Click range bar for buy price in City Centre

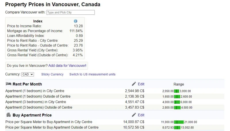pos(179,122)
